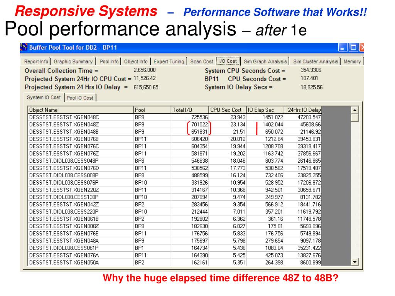This screenshot has width=395, height=296.
Task: Sort by the 24Hrs IO Delay column header
Action: (x=303, y=110)
